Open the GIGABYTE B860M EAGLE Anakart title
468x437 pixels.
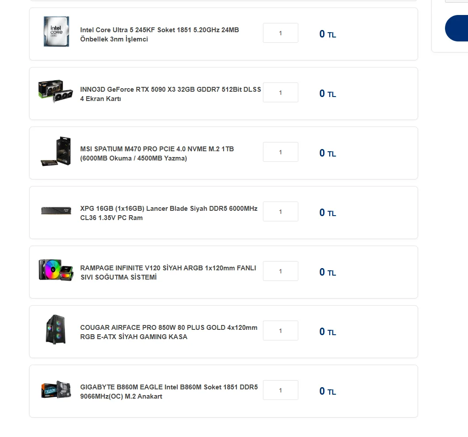point(169,392)
